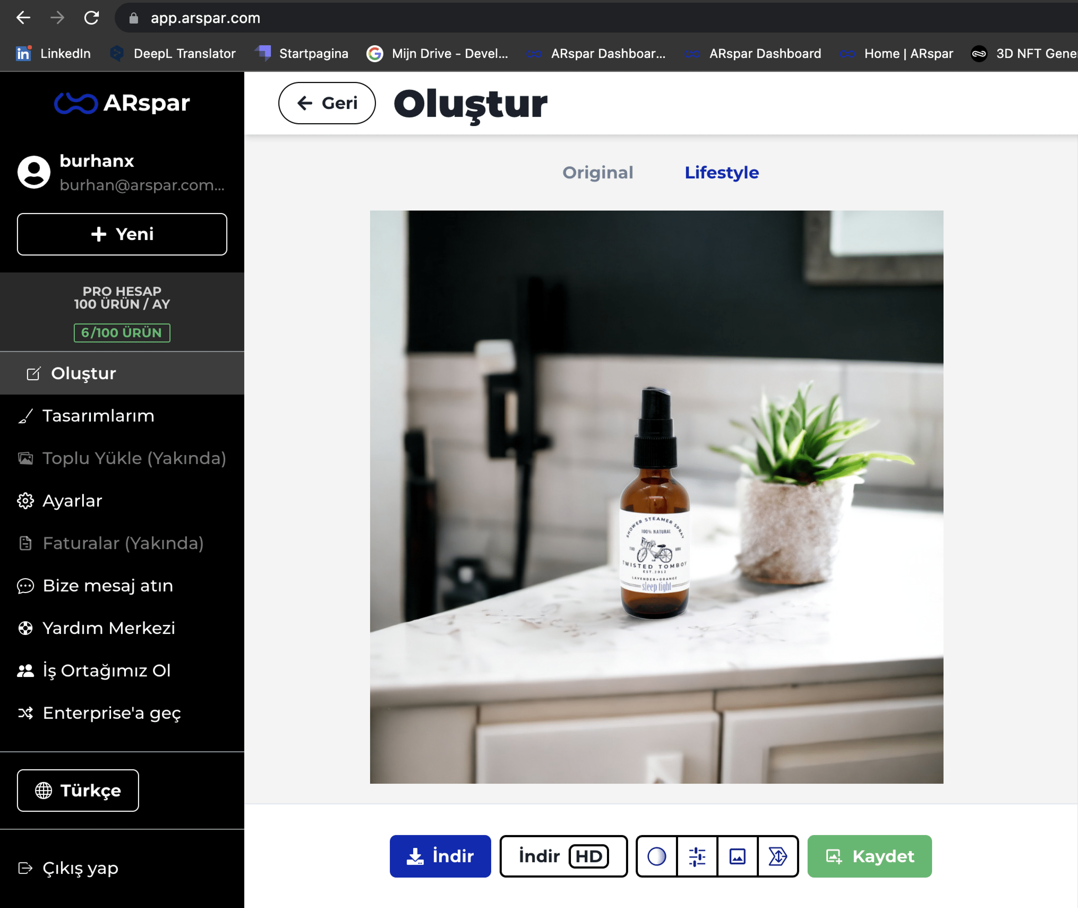Open the Türkçe language selector
This screenshot has height=908, width=1078.
point(78,790)
